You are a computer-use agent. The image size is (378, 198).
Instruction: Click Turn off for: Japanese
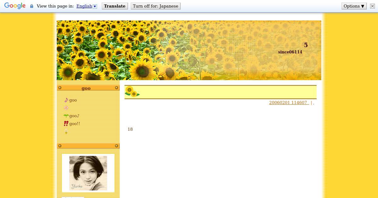(156, 6)
